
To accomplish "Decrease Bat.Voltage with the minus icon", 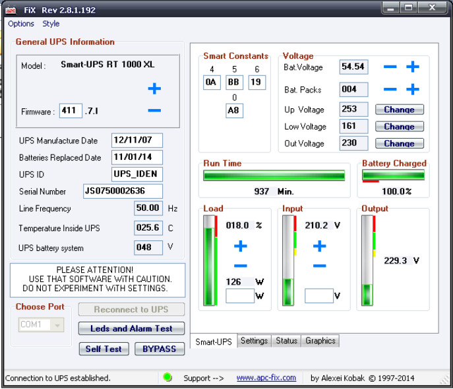I will [x=390, y=67].
